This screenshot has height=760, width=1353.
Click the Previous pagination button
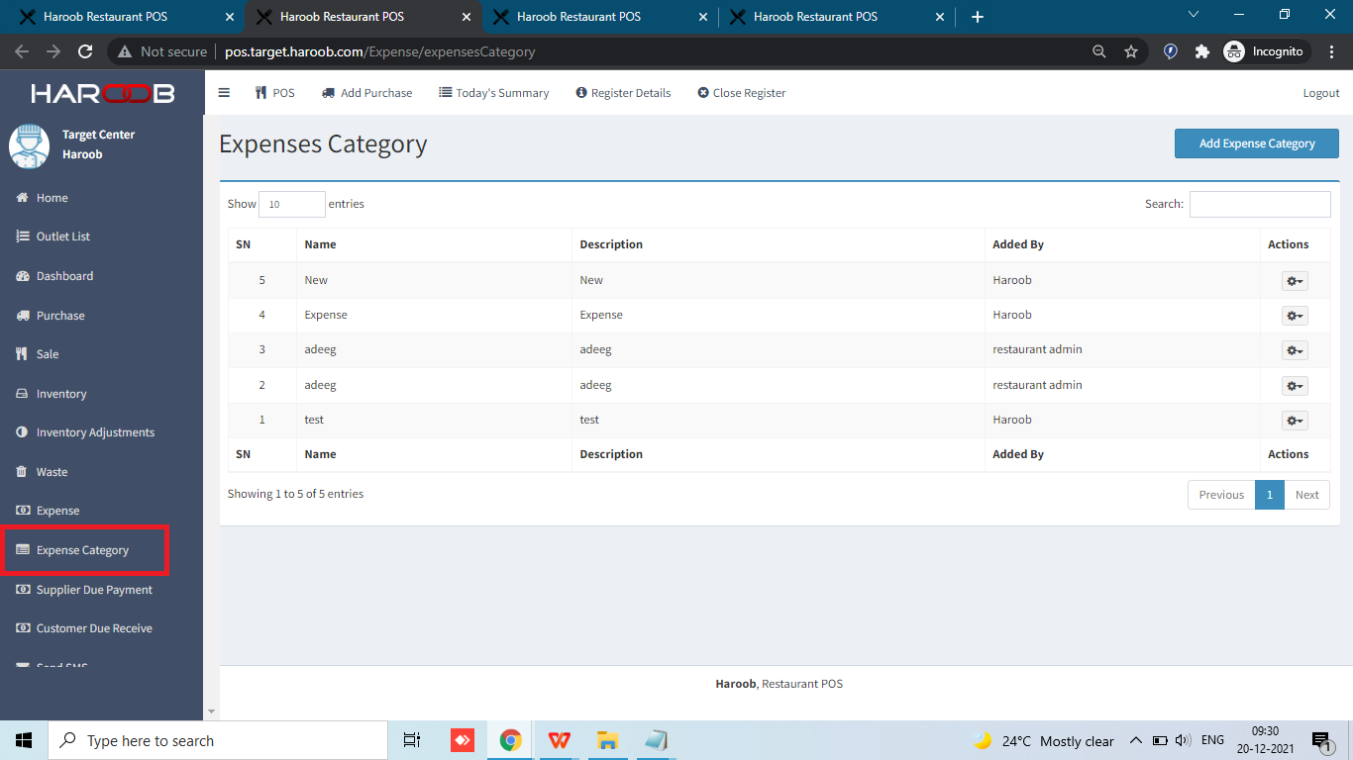pos(1221,495)
